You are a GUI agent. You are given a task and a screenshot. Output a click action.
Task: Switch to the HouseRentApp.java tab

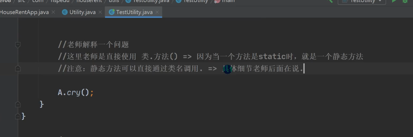click(x=24, y=12)
